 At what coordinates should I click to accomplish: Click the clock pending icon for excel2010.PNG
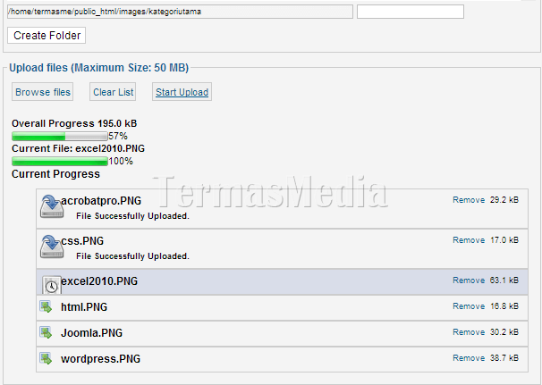pyautogui.click(x=52, y=285)
